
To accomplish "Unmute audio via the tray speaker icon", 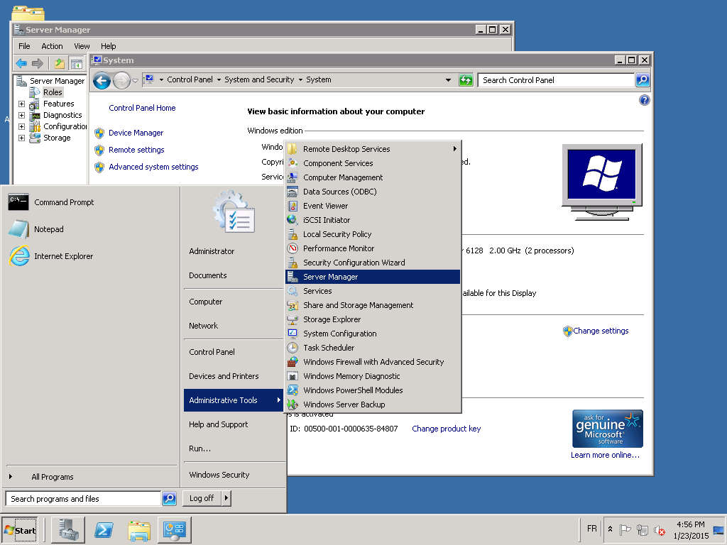I will click(660, 529).
